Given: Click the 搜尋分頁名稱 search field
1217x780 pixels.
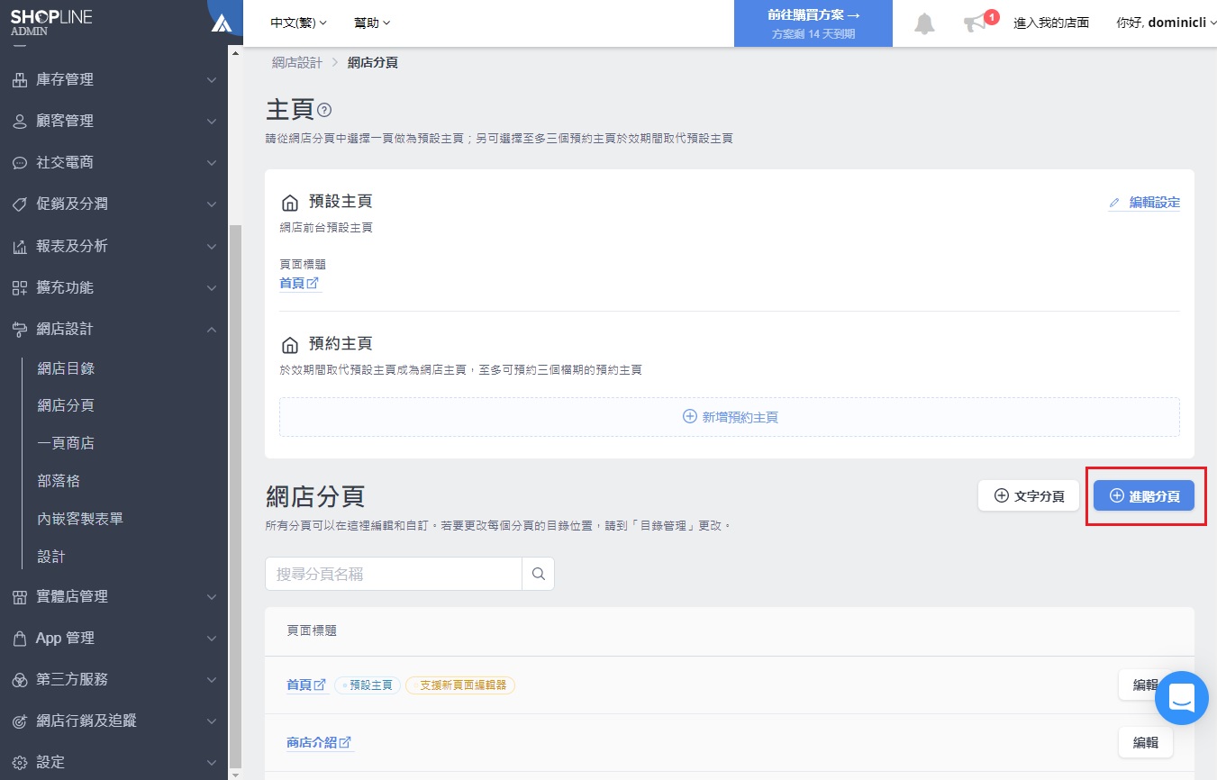Looking at the screenshot, I should [x=394, y=574].
